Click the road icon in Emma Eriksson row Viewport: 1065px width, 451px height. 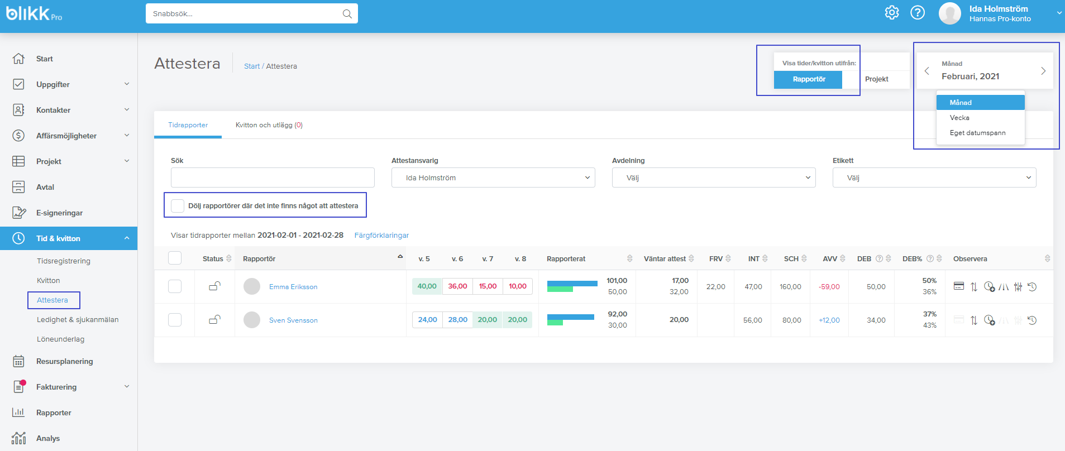[1004, 287]
